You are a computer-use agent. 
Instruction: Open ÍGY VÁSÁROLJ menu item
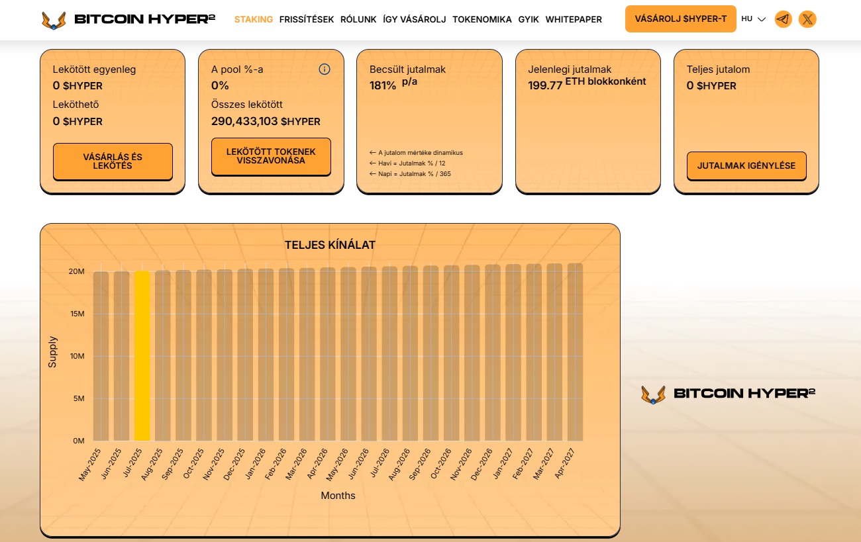[415, 19]
